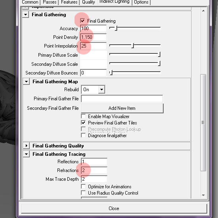The image size is (218, 218).
Task: Uncheck the Final Gathering checkbox
Action: (82, 21)
